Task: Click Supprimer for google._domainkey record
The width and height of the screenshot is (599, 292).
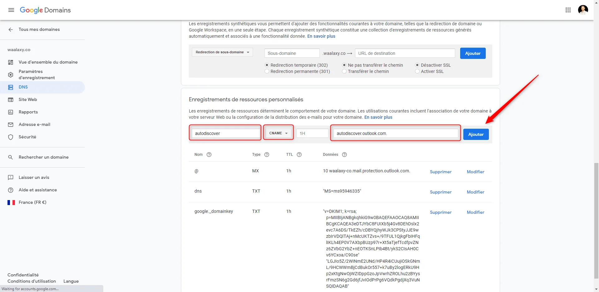Action: (x=441, y=212)
